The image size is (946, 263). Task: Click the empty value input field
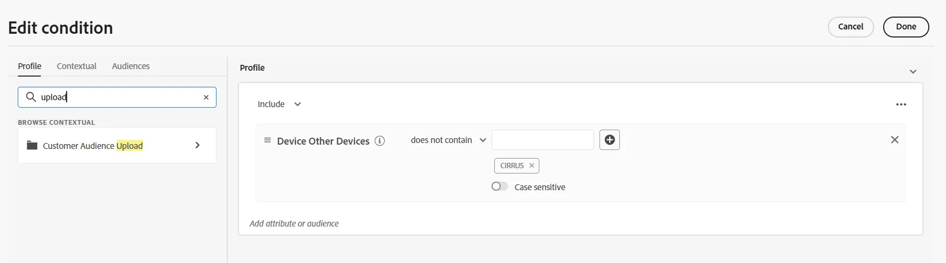click(x=543, y=140)
